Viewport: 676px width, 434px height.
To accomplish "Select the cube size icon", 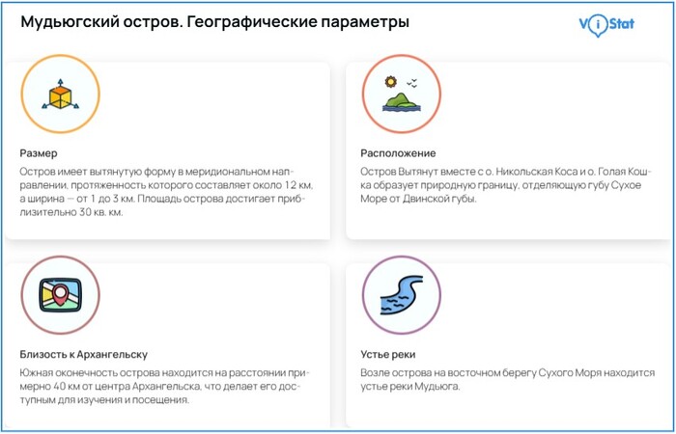I will tap(60, 94).
